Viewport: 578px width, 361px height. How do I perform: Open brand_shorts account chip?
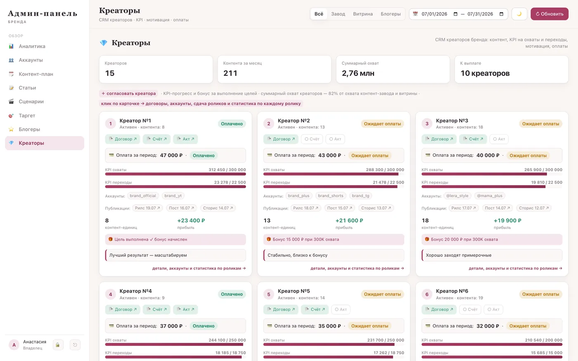(x=331, y=196)
